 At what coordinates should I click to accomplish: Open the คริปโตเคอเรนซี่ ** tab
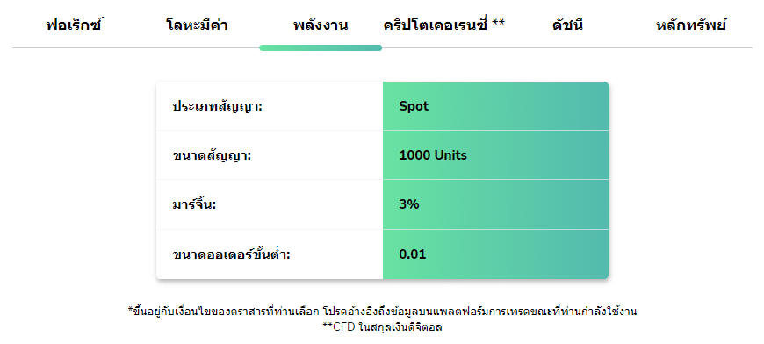[443, 25]
